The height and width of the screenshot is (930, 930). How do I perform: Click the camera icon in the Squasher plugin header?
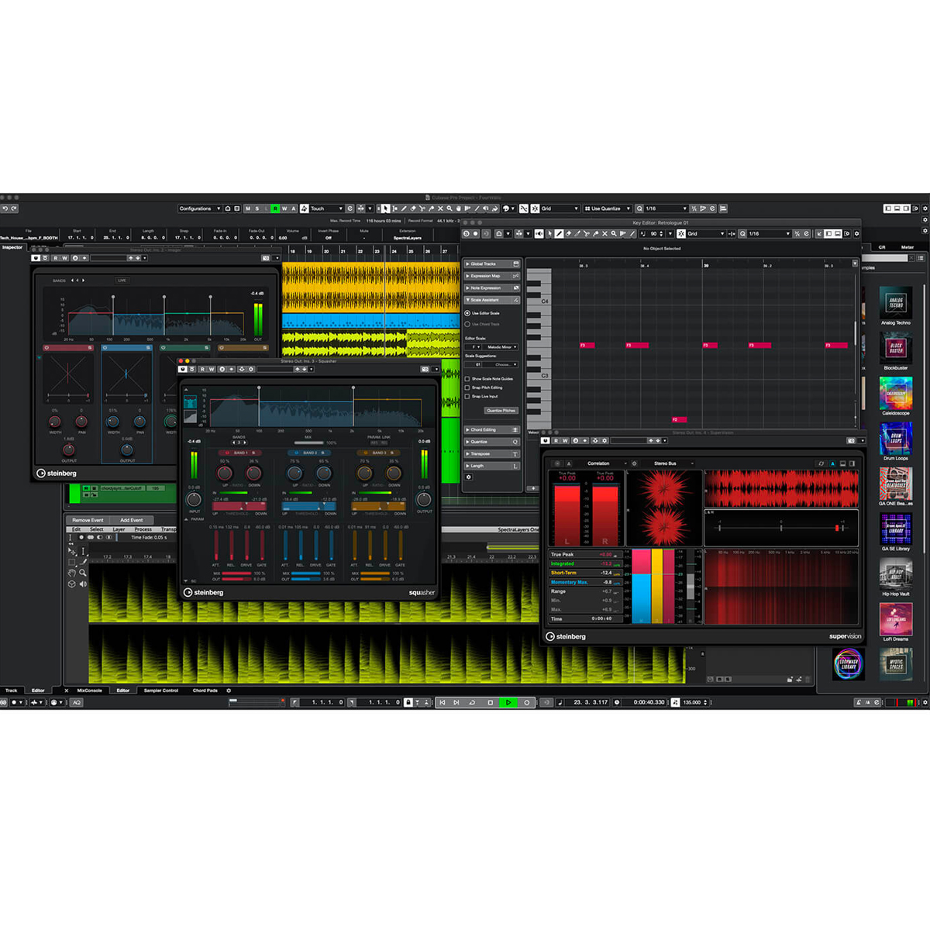[425, 369]
